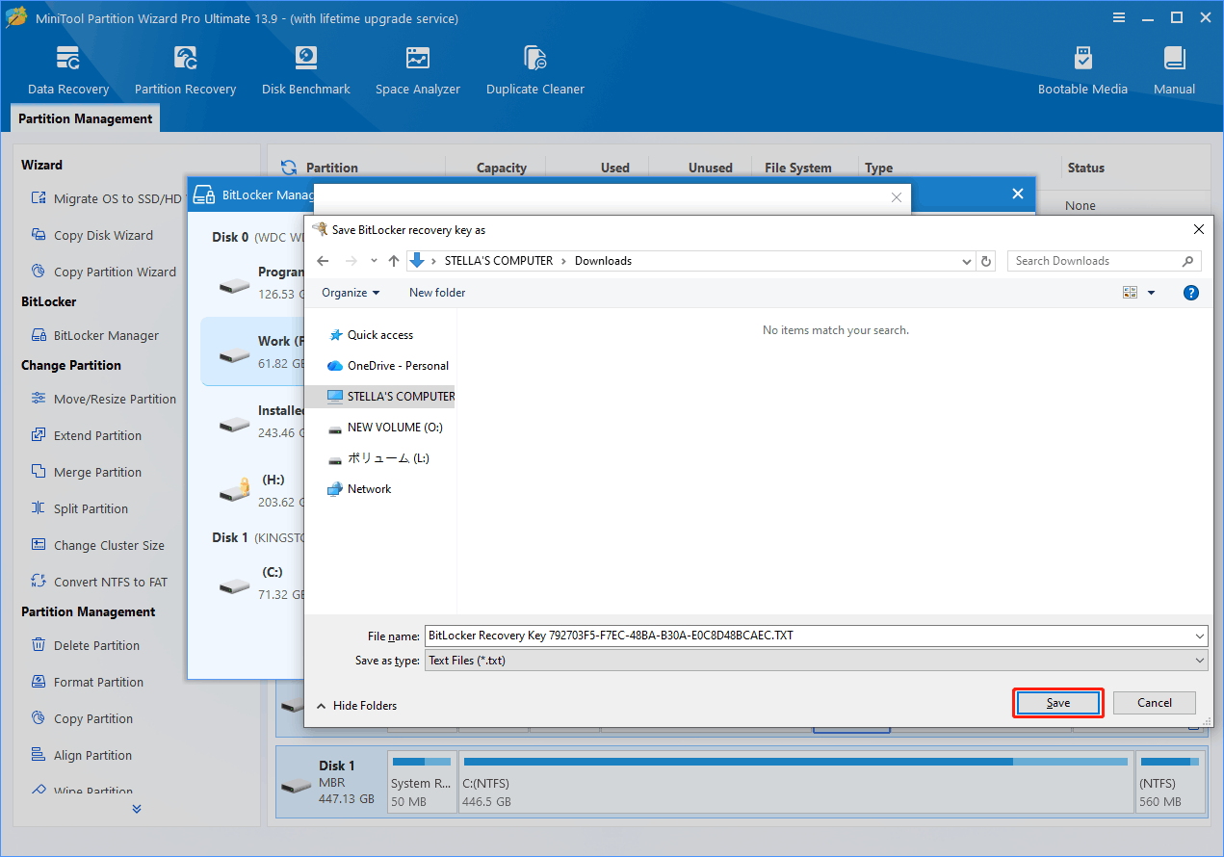The width and height of the screenshot is (1224, 857).
Task: Open the Manual
Action: point(1175,70)
